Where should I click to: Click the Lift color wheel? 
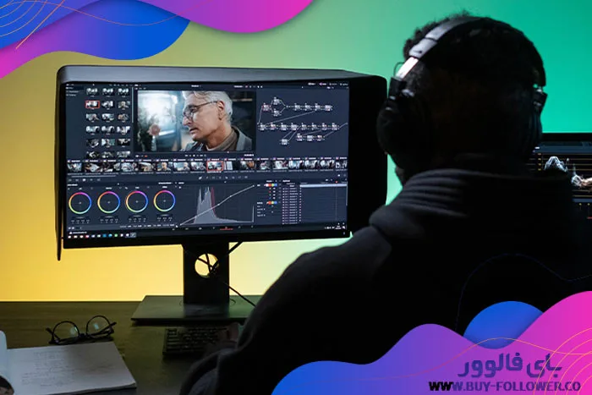tap(80, 203)
